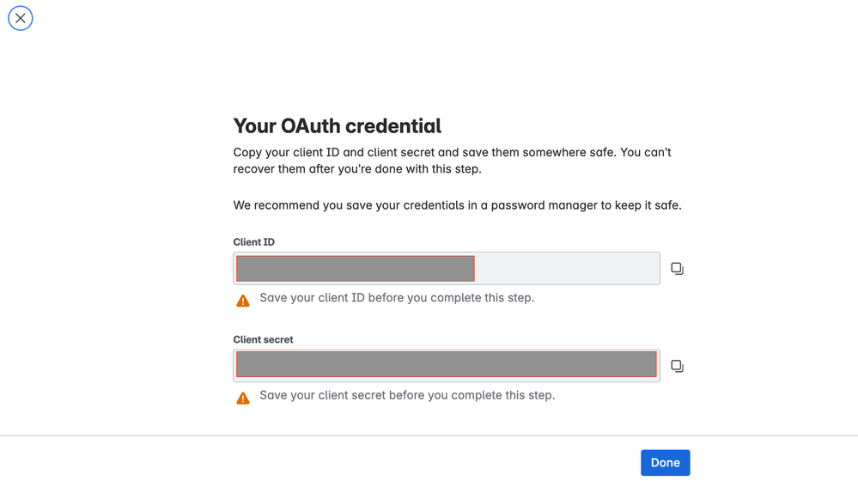
Task: Click empty area inside the Client ID field
Action: (567, 269)
